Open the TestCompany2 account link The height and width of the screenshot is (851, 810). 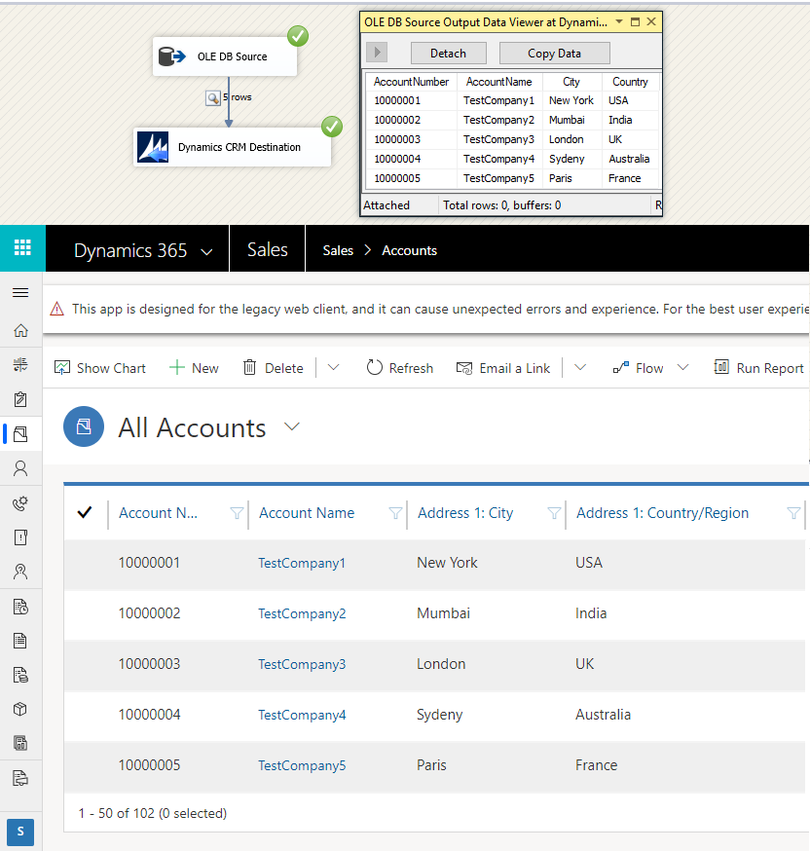[302, 613]
